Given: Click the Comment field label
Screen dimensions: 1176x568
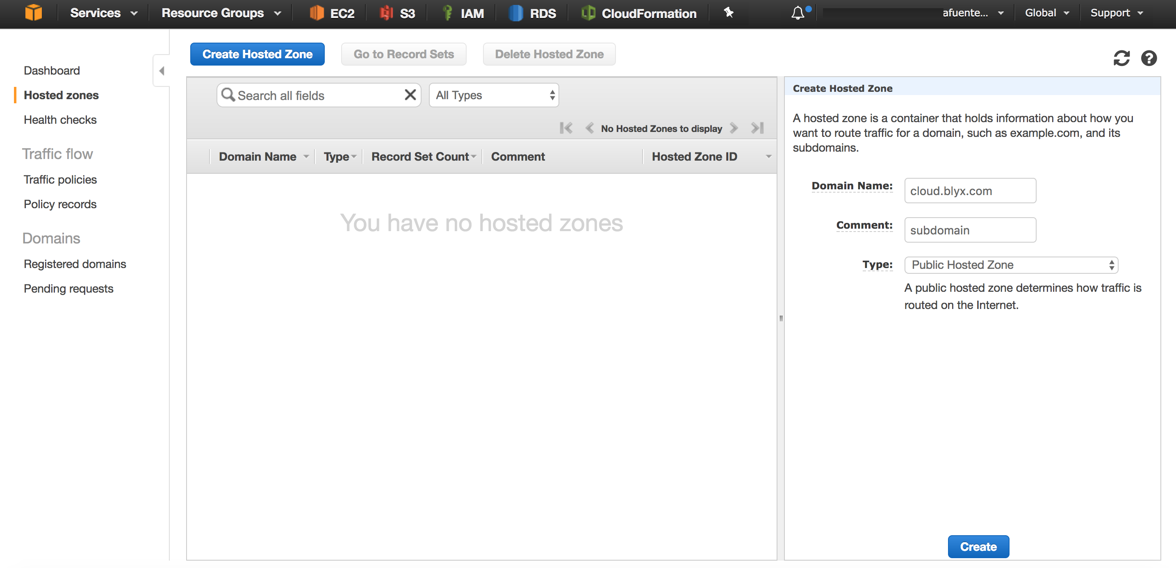Looking at the screenshot, I should click(864, 225).
